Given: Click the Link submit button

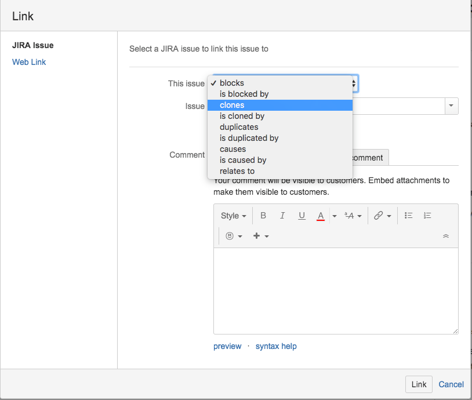Looking at the screenshot, I should 419,384.
